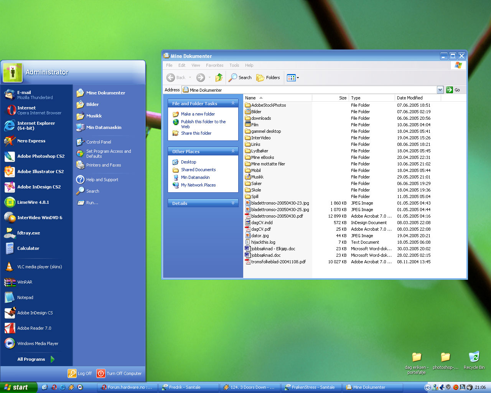Expand All Programs in Start menu
Image resolution: width=491 pixels, height=393 pixels.
[36, 359]
